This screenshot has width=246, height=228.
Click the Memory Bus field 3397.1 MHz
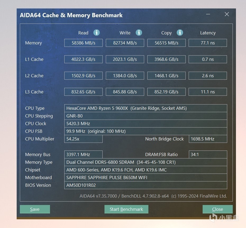click(x=83, y=154)
